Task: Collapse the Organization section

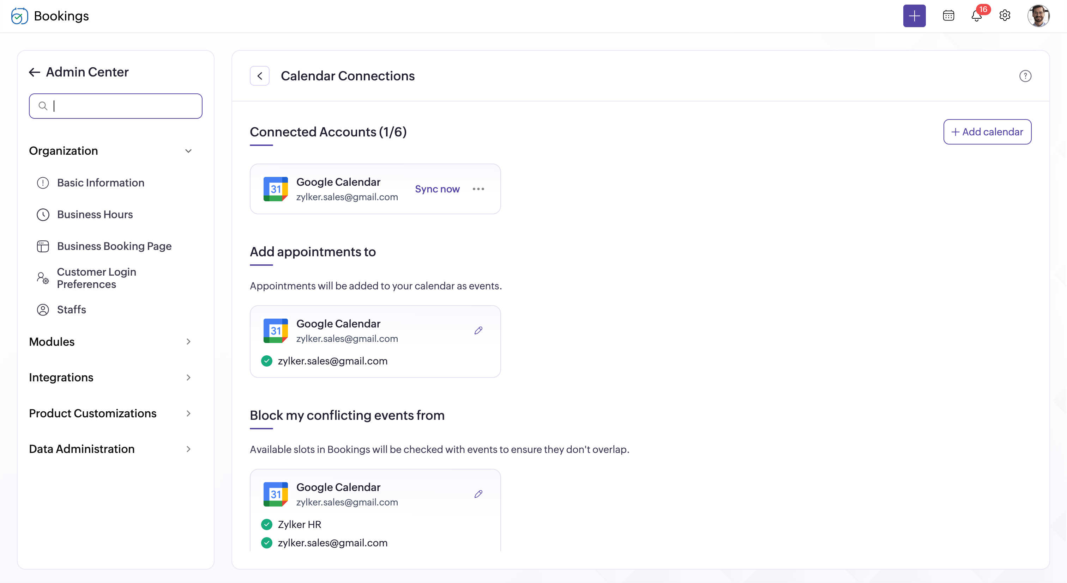Action: point(188,151)
